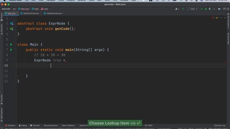Toggle the Terminal tool window

point(35,125)
